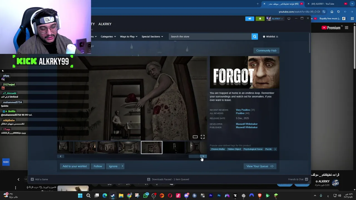Follow the game Forgot
The image size is (356, 200).
click(x=98, y=166)
